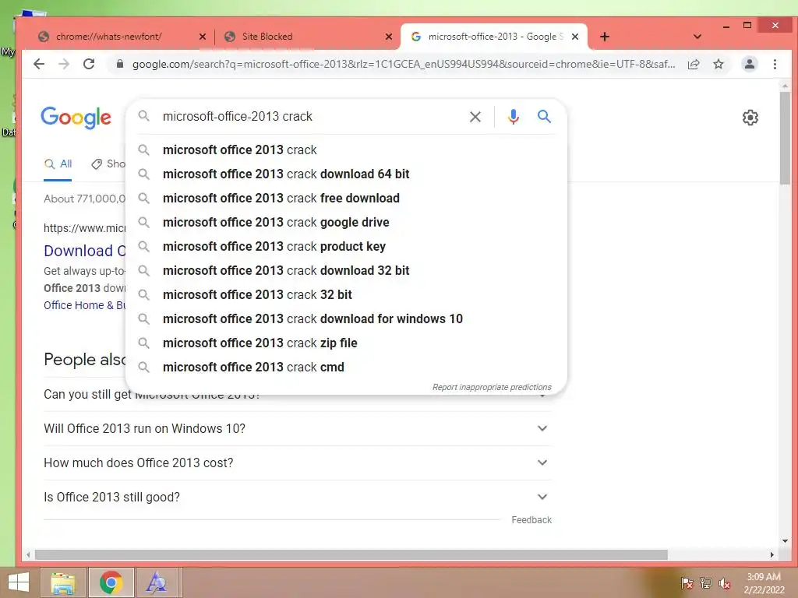
Task: Choose suggestion crack free download
Action: 346,199
